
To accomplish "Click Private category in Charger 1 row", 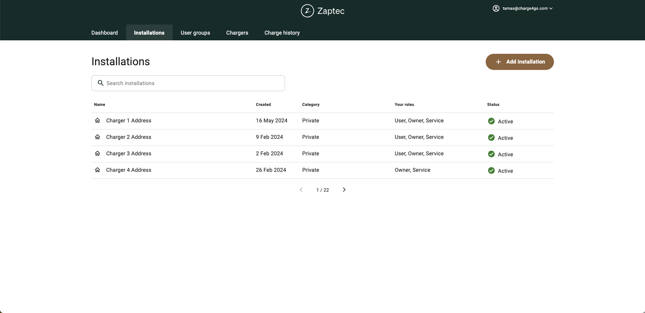I will pyautogui.click(x=311, y=120).
